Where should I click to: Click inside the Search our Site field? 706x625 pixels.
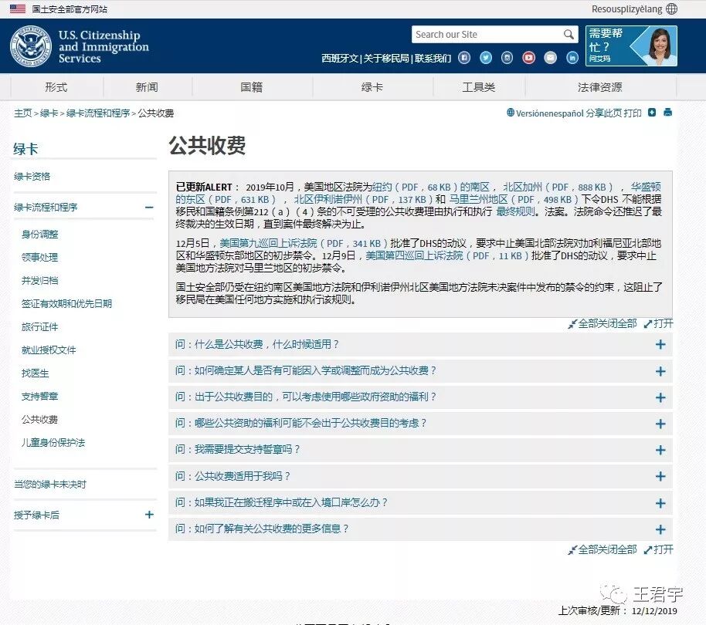pos(487,34)
